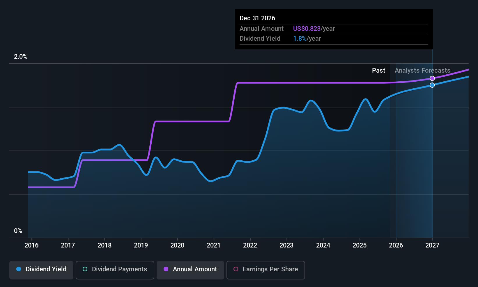Enable the Dividend Payments series
Viewport: 478px width, 287px height.
(x=115, y=270)
